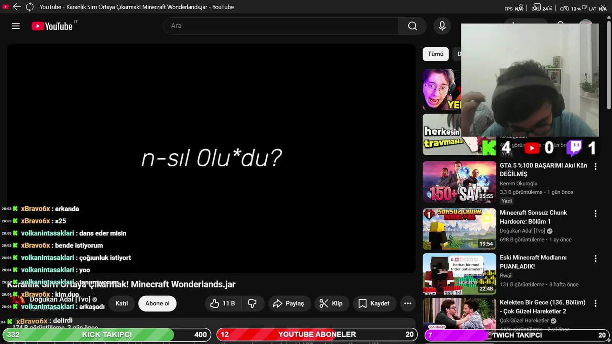The image size is (612, 344).
Task: Click the YouTube icon on webcam overlay
Action: click(x=532, y=148)
